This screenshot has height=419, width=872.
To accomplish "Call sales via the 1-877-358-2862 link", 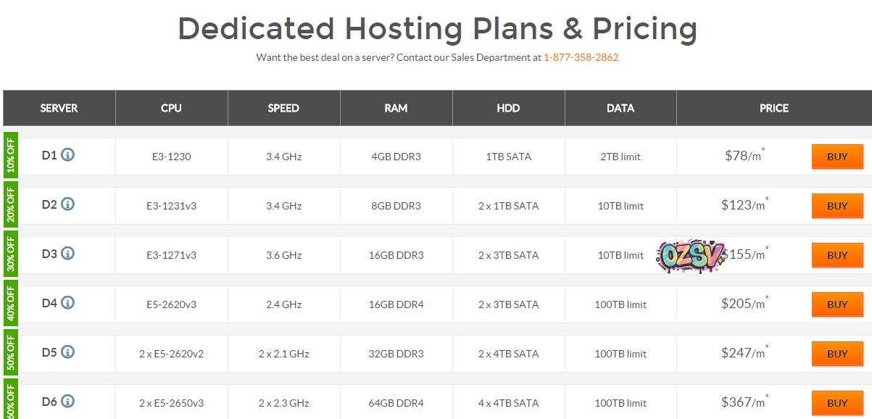I will tap(581, 57).
